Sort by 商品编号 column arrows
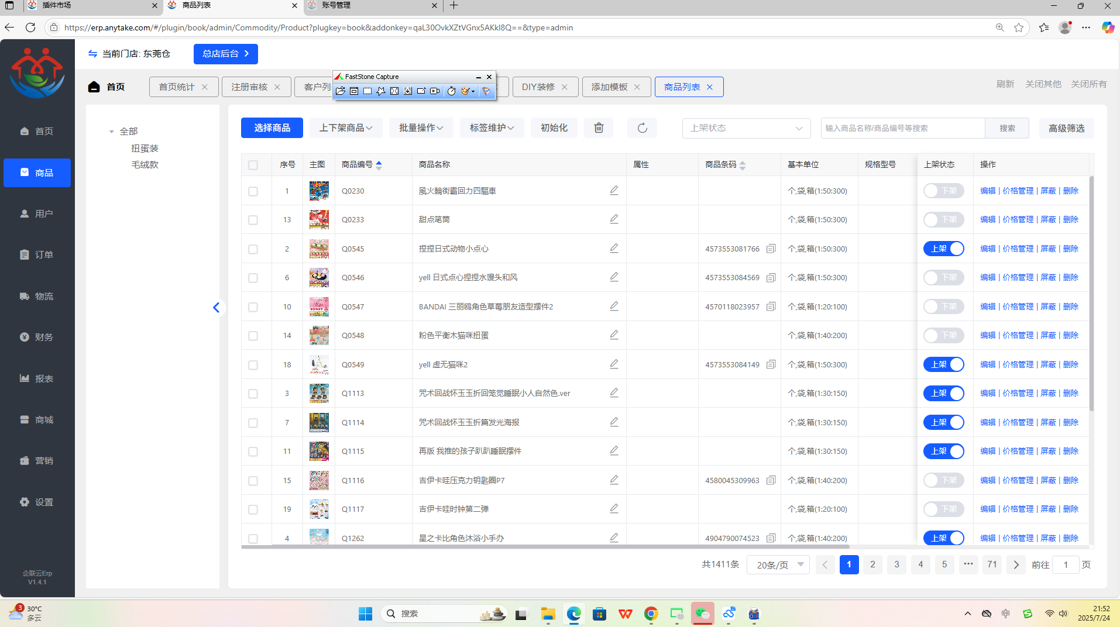Screen dimensions: 1120x627 click(379, 165)
